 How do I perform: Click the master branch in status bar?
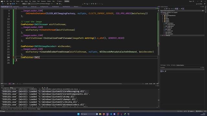point(191,111)
